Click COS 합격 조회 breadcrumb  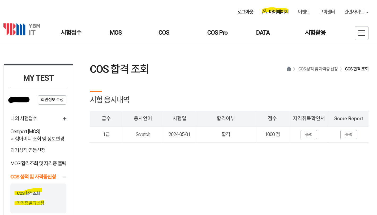point(357,69)
